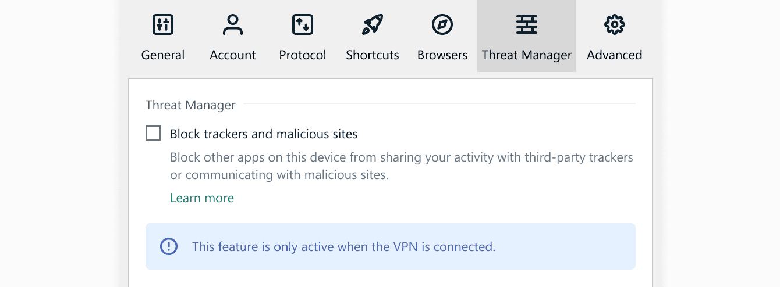780x287 pixels.
Task: Click the blue exclamation info icon
Action: point(169,246)
